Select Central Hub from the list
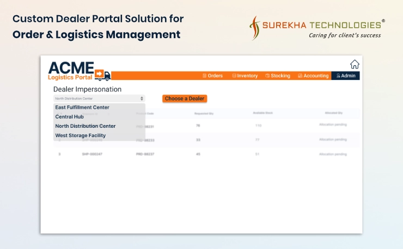This screenshot has height=249, width=403. (69, 117)
